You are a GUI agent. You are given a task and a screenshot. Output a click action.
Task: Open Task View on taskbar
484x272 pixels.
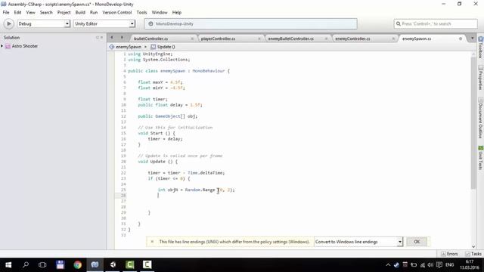(42, 265)
